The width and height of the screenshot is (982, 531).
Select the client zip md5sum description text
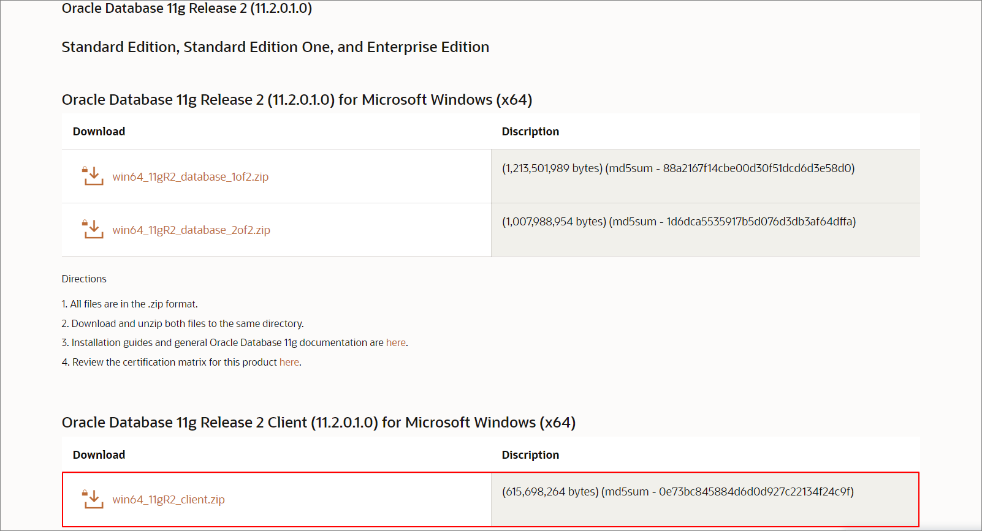[x=678, y=492]
